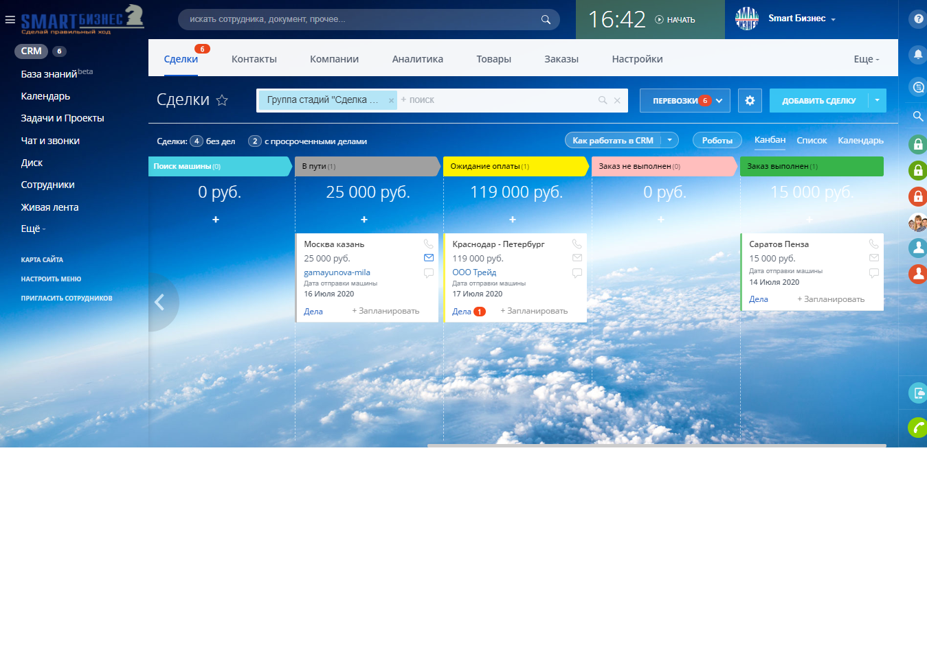
Task: Open the gamayunova-mila contact link
Action: click(337, 272)
